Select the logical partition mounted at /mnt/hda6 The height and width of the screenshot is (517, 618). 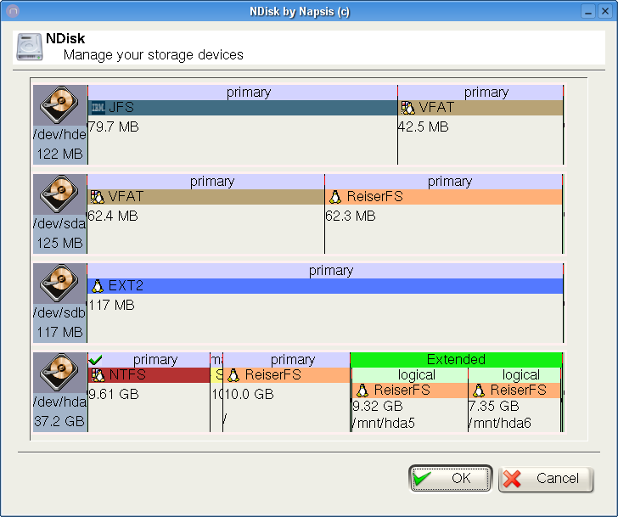coord(514,391)
